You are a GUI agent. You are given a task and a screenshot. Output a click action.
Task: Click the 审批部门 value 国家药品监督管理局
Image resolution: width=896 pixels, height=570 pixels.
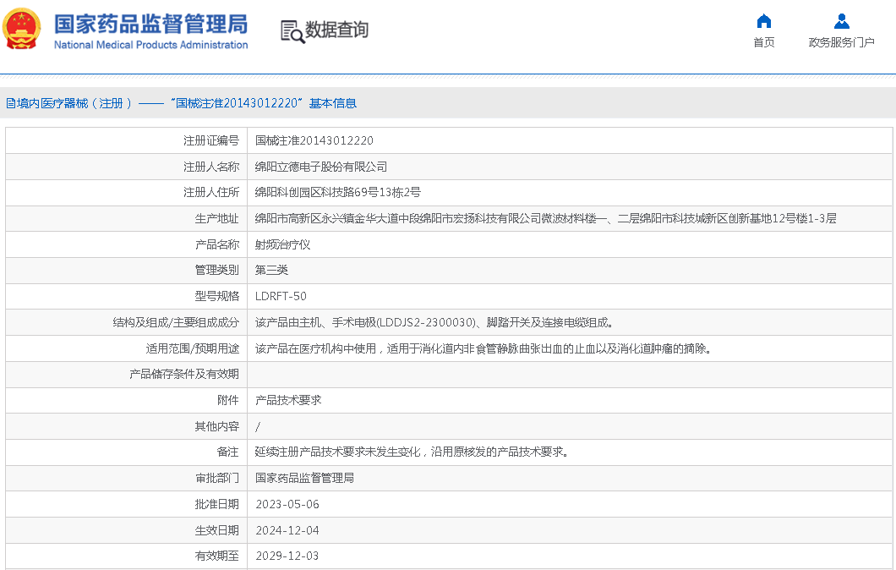point(304,478)
